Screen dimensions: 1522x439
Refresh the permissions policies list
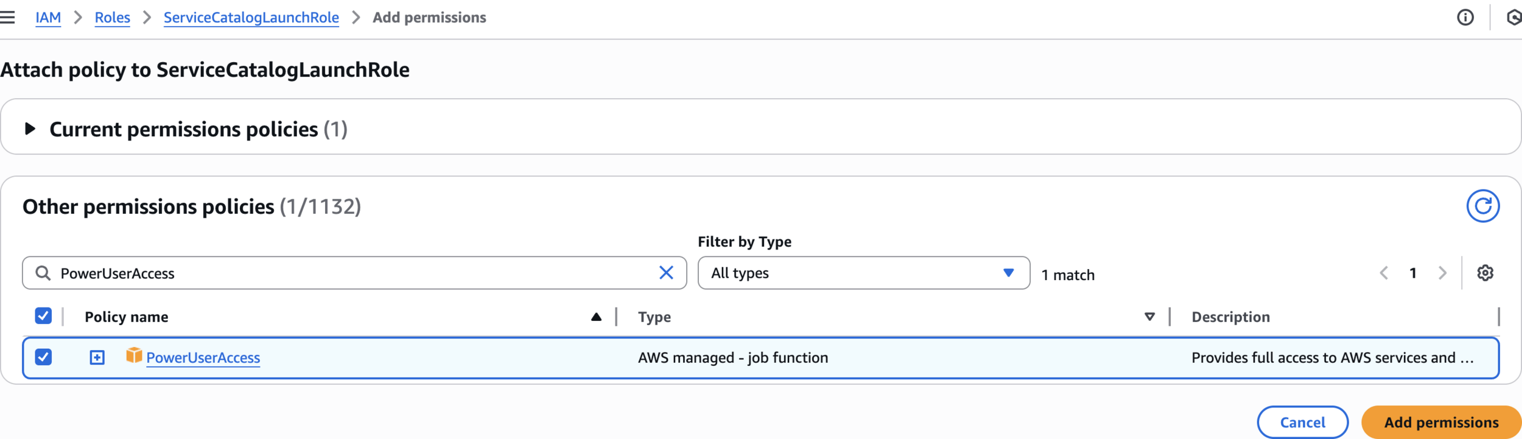[1482, 206]
